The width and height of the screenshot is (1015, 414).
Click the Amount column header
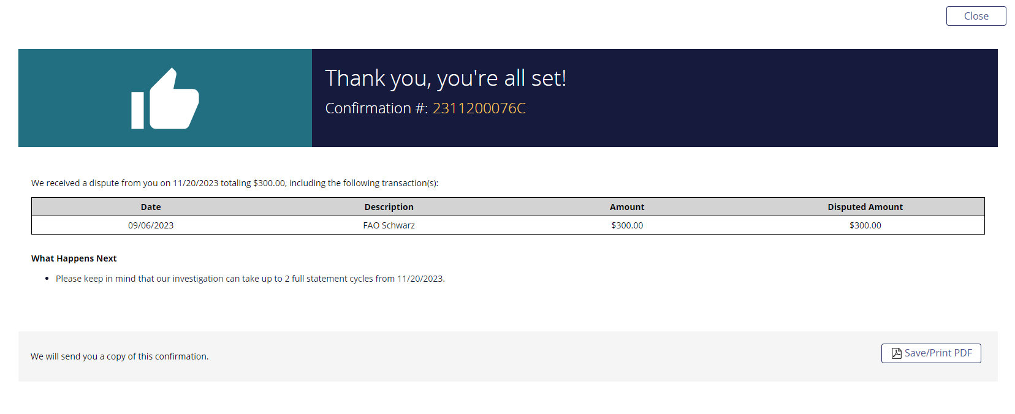click(627, 207)
